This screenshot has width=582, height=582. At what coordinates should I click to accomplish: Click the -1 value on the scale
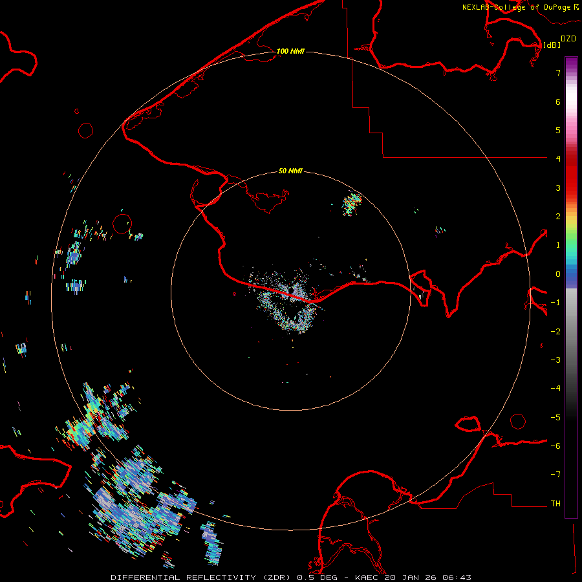555,303
